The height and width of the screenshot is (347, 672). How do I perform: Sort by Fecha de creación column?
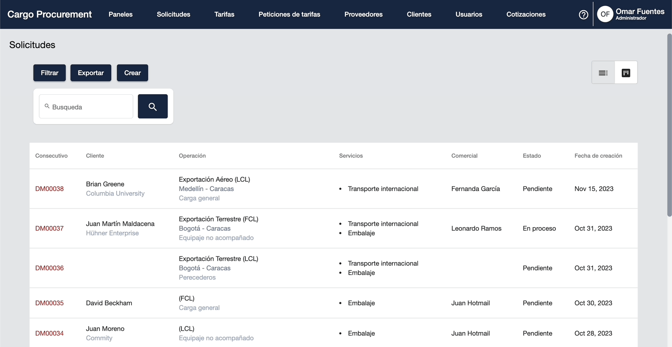tap(598, 156)
